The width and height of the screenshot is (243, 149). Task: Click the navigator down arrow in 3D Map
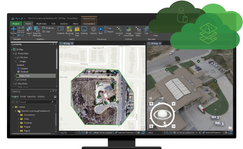(x=151, y=126)
